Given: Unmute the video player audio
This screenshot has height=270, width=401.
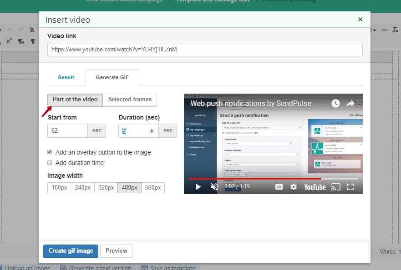Looking at the screenshot, I should click(214, 186).
